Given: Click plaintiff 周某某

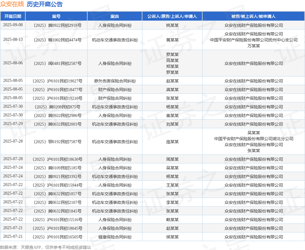Looking at the screenshot, I should point(172,159).
